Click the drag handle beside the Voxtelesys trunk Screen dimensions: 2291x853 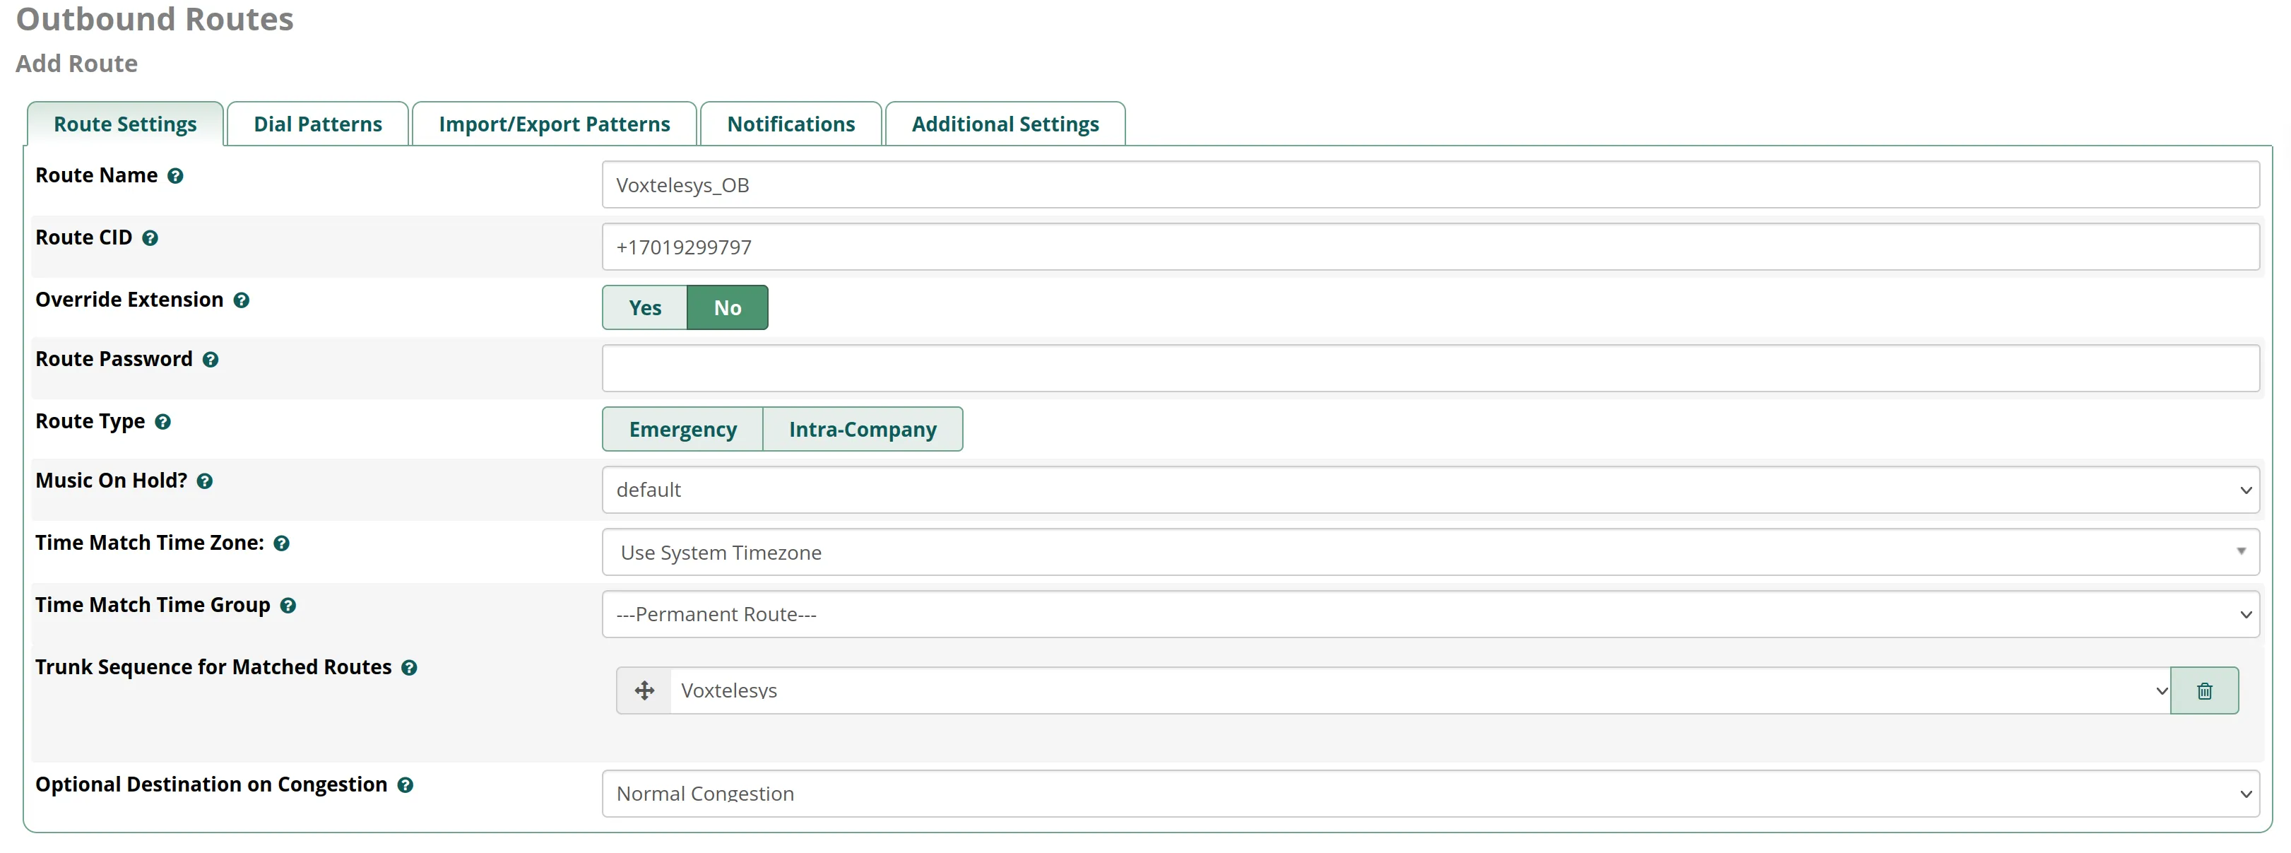[x=644, y=690]
